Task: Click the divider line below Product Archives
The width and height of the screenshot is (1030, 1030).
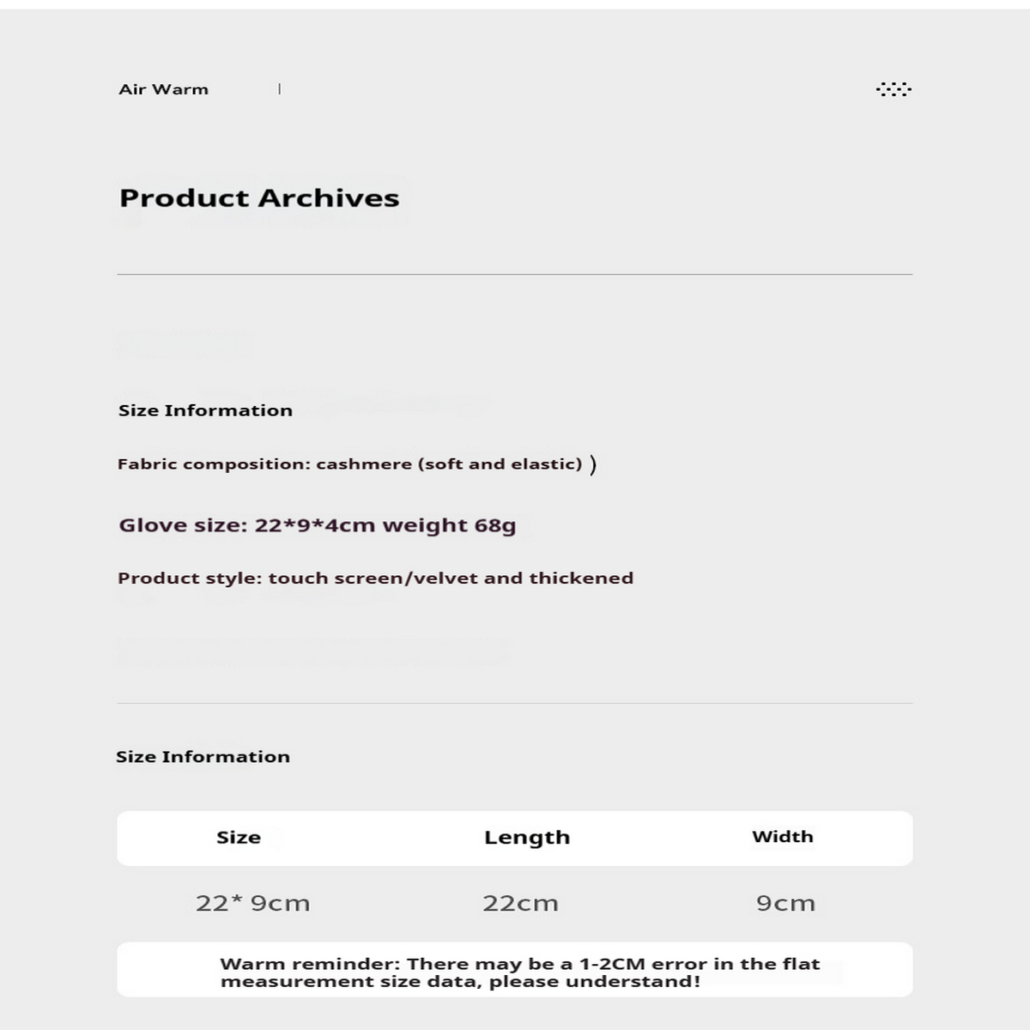Action: (515, 275)
